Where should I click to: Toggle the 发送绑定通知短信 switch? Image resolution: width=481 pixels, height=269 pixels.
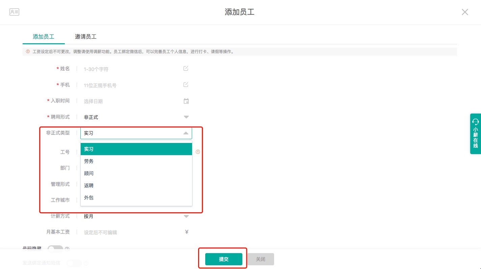(x=74, y=263)
